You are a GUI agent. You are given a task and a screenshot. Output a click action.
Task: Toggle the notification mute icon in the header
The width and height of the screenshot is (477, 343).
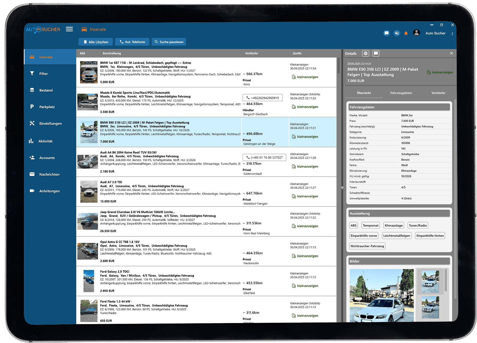(397, 33)
